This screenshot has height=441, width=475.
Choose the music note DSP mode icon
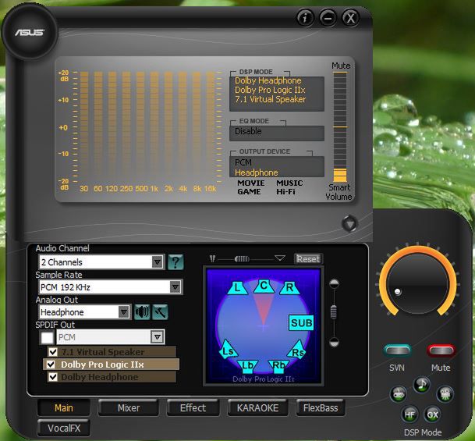[421, 385]
